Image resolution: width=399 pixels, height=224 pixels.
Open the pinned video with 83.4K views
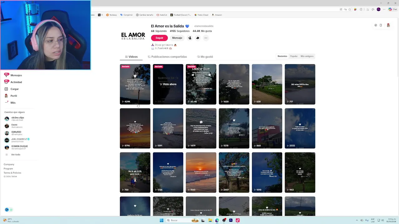point(201,84)
